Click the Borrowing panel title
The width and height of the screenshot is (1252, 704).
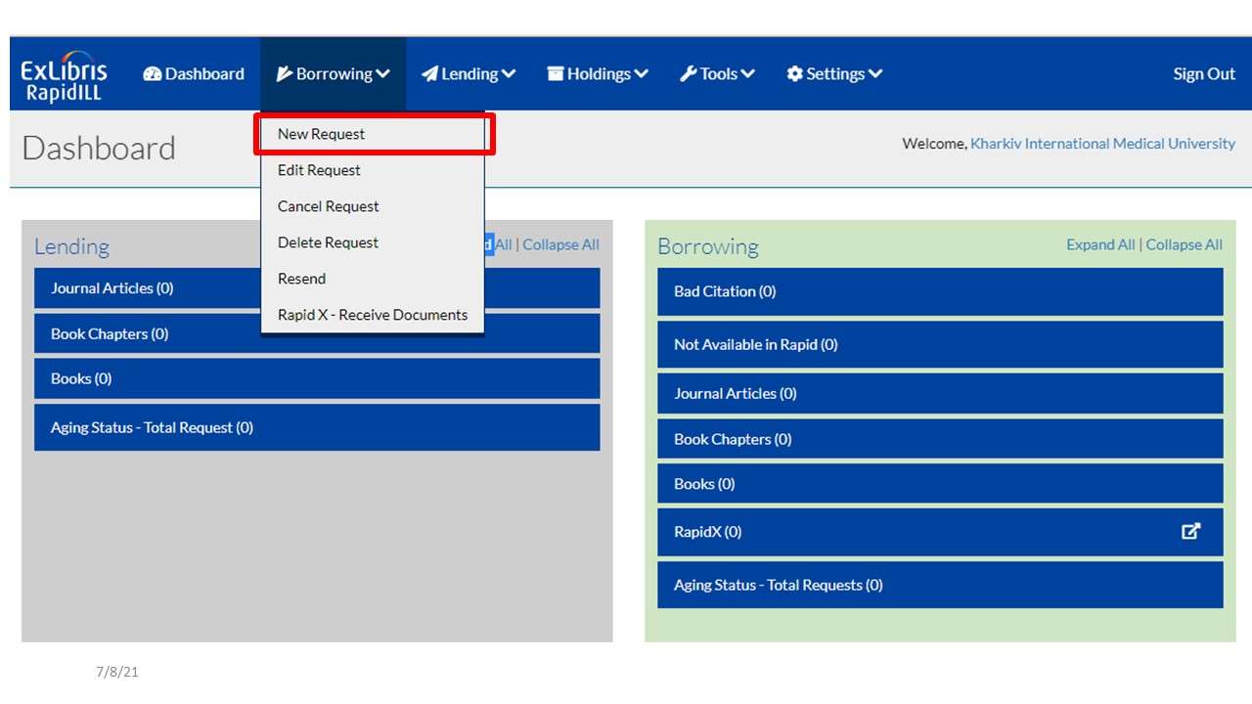click(708, 246)
